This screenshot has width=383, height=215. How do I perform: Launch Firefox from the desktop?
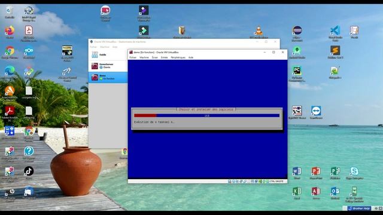pos(10,32)
